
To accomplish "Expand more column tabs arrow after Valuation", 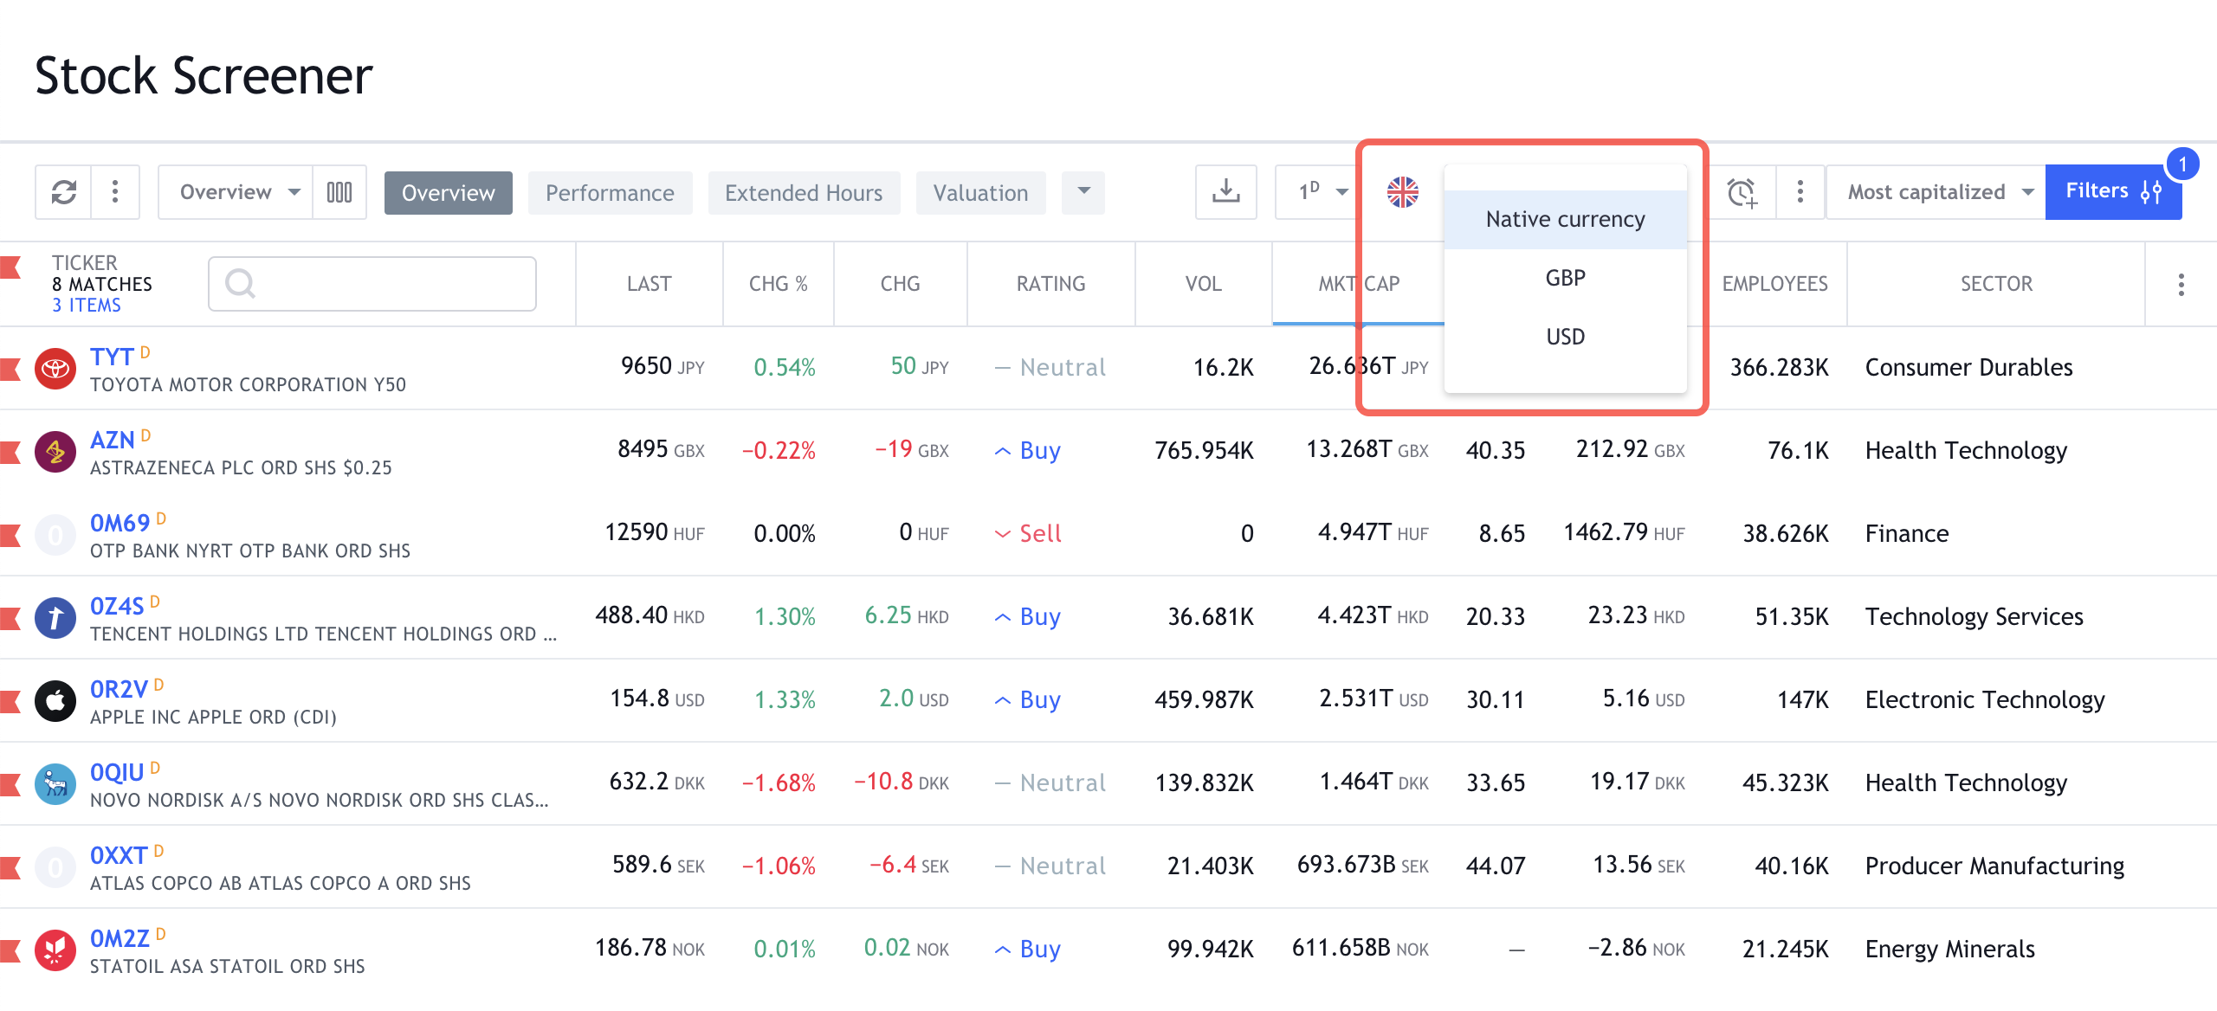I will pos(1083,192).
